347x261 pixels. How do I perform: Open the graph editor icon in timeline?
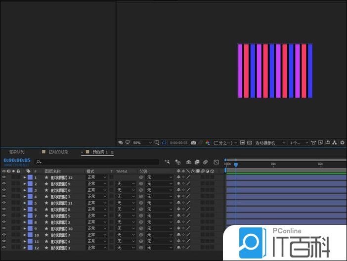point(216,162)
